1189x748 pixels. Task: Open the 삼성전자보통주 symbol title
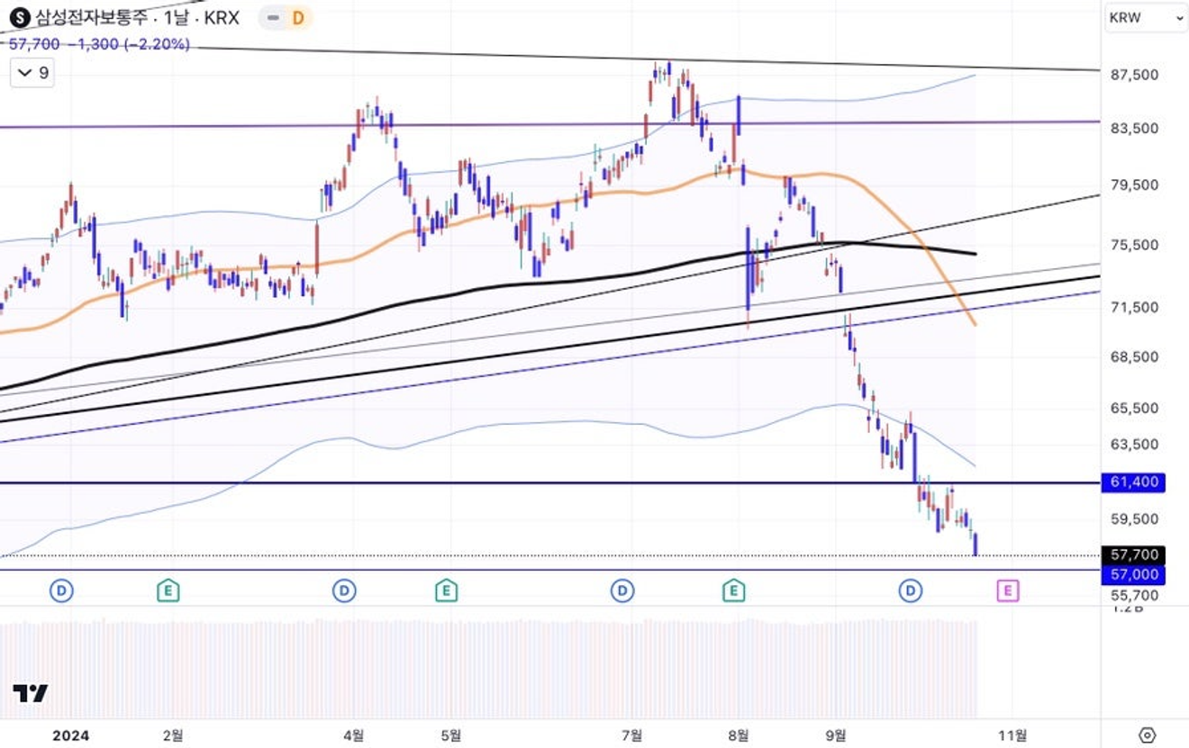[x=95, y=17]
